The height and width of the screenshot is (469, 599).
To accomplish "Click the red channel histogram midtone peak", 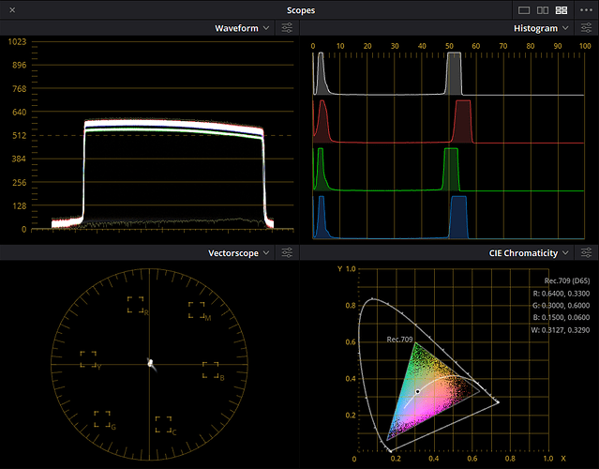I will pyautogui.click(x=463, y=122).
